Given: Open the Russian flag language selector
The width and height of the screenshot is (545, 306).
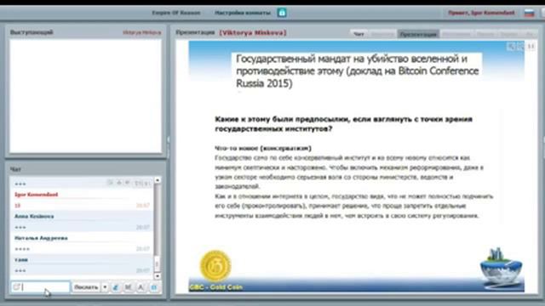Looking at the screenshot, I should tap(530, 14).
